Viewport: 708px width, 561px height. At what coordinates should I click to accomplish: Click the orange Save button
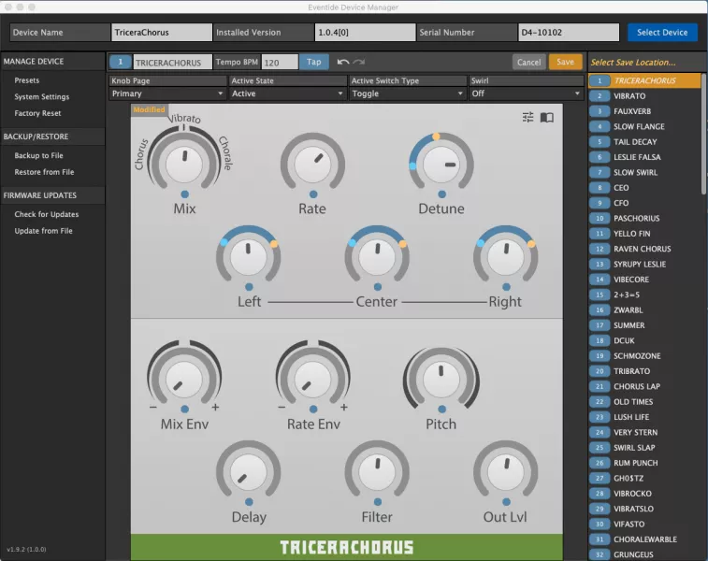[x=565, y=62]
